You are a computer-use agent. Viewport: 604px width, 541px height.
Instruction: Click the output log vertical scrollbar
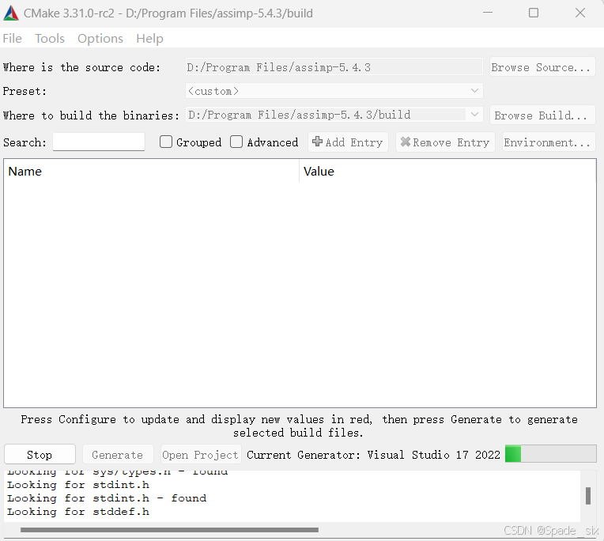pyautogui.click(x=588, y=496)
